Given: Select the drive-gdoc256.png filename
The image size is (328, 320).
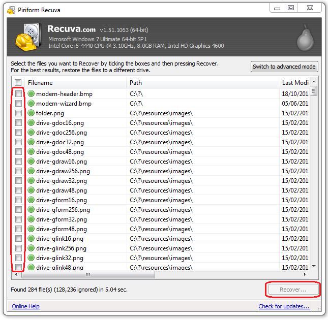Looking at the screenshot, I should coord(62,133).
